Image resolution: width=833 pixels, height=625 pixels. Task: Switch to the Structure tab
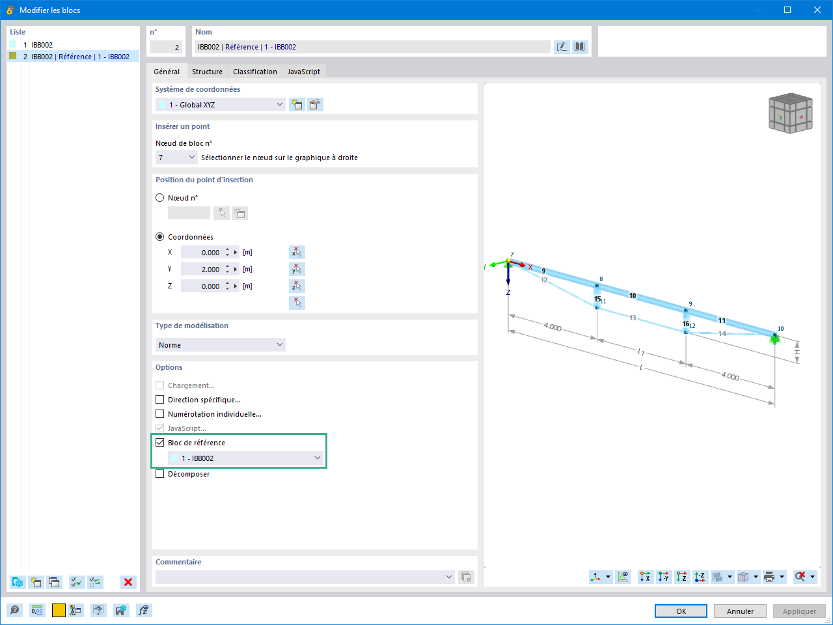pyautogui.click(x=207, y=72)
